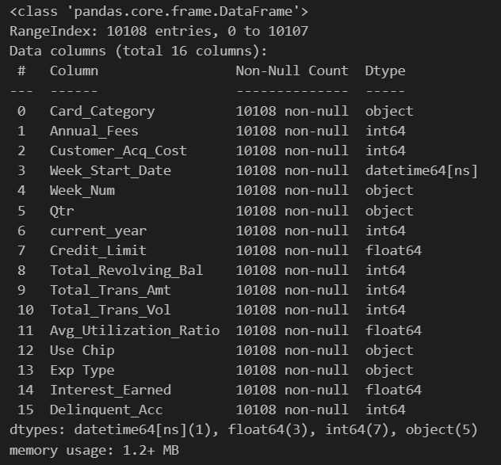Click the Delinquent_Acc column name
501x465 pixels.
pos(106,410)
